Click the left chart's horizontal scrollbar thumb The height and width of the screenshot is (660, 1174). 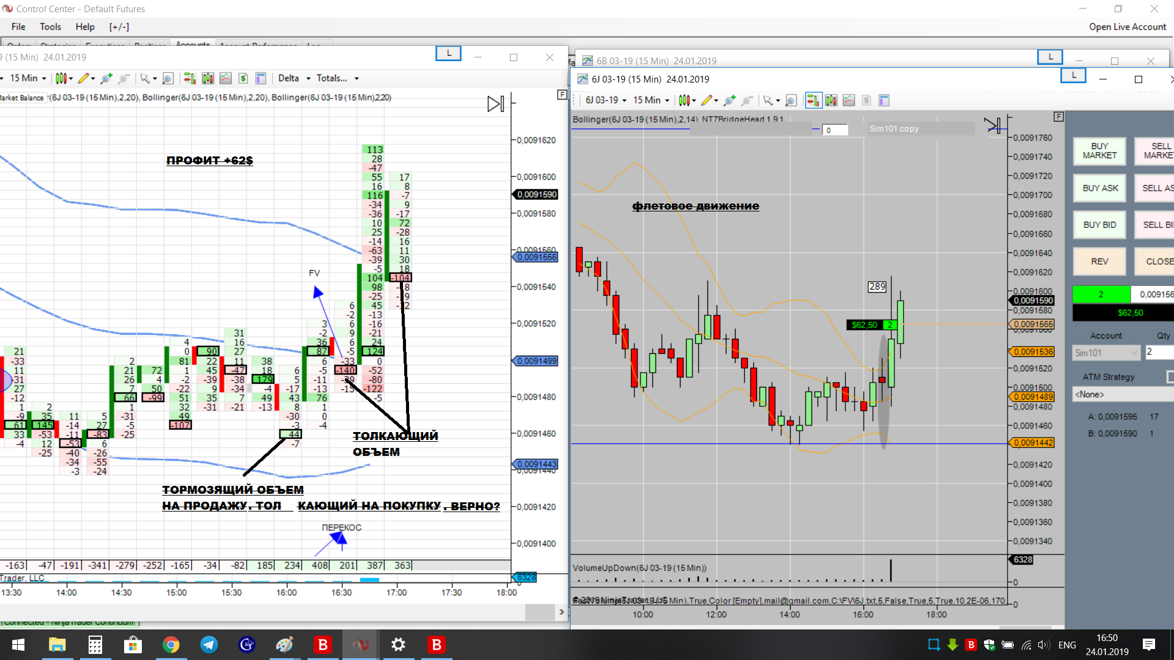coord(539,612)
